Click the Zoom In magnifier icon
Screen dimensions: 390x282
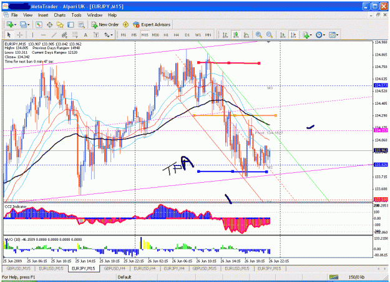(259, 35)
